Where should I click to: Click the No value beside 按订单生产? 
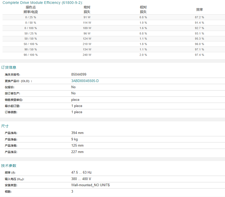tap(73, 93)
